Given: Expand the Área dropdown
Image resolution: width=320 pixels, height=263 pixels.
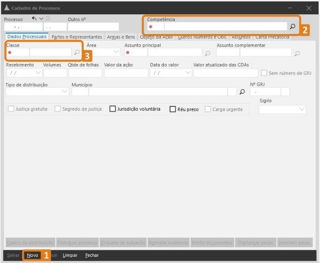Looking at the screenshot, I should click(116, 53).
